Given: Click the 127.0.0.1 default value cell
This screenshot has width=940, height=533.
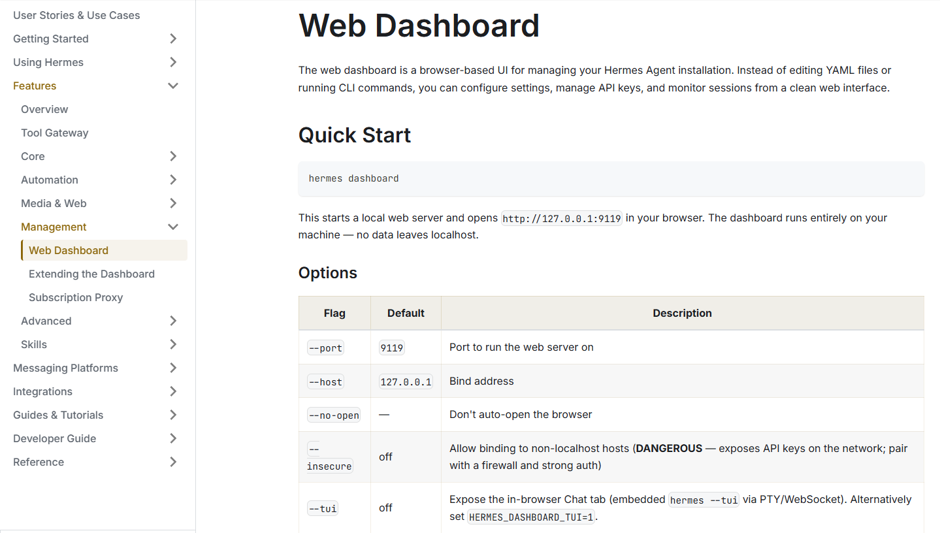Looking at the screenshot, I should 406,381.
